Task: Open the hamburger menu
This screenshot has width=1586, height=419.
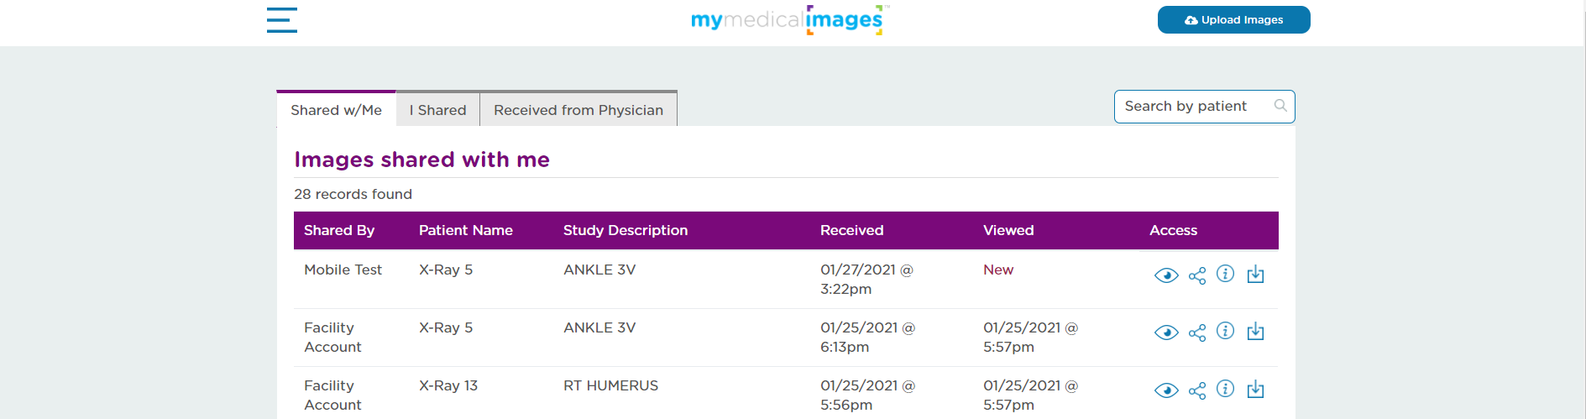Action: [282, 20]
